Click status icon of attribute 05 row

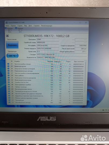tap(9, 71)
